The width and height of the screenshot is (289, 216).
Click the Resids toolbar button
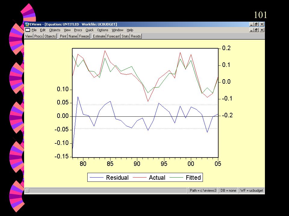pos(136,36)
